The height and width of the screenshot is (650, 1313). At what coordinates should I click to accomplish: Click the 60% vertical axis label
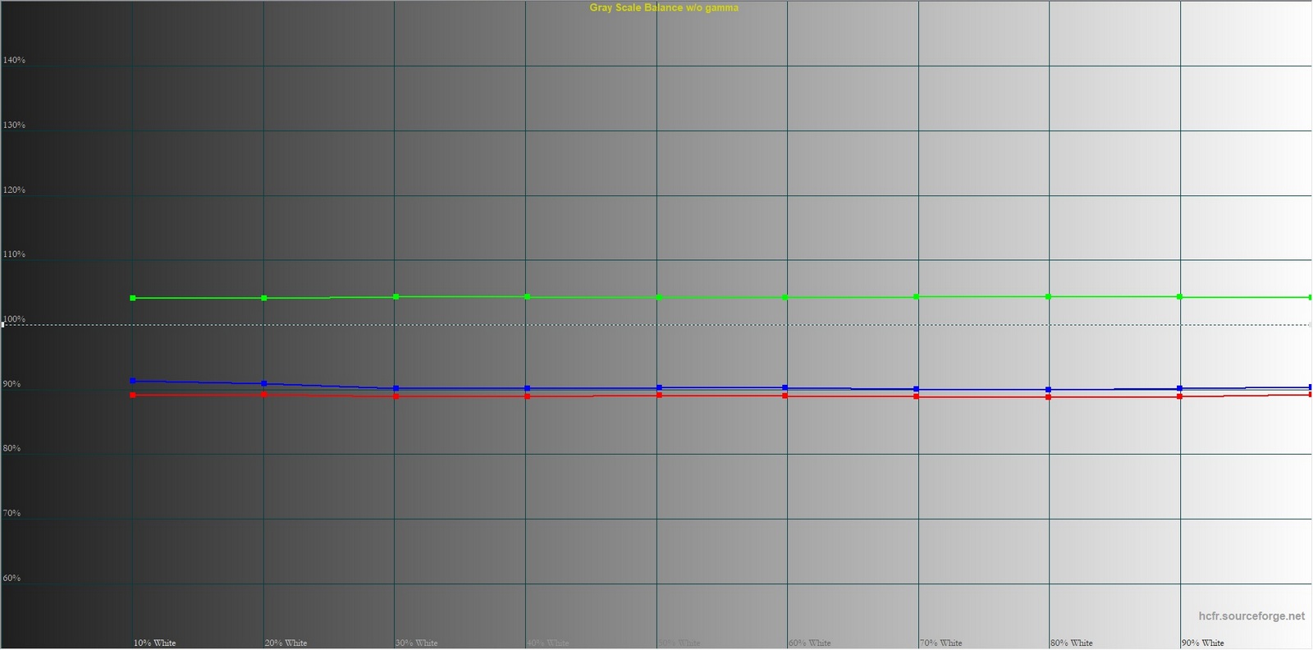pos(11,578)
